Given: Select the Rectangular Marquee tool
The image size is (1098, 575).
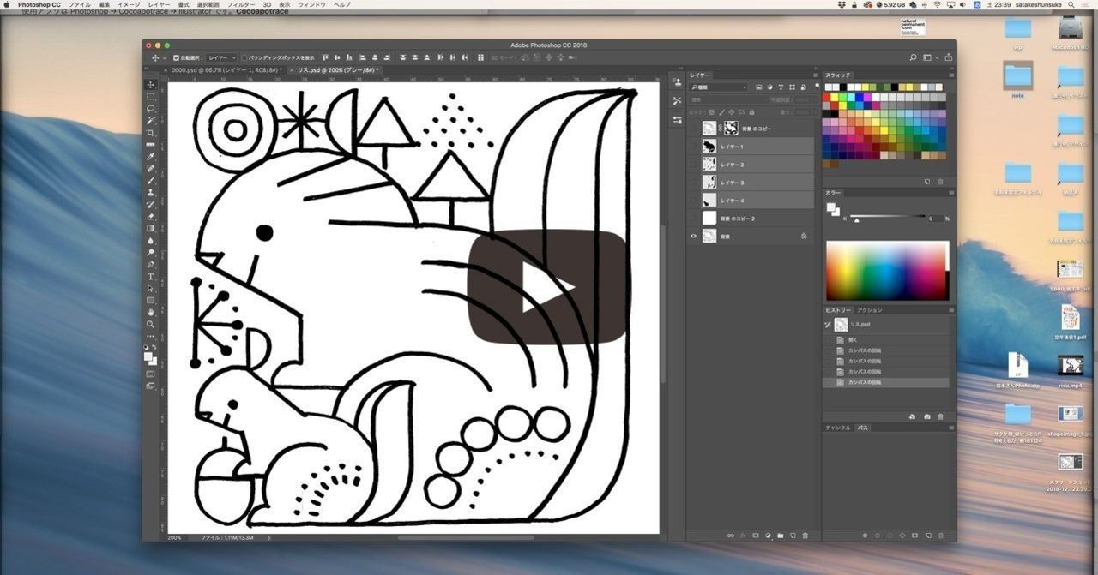Looking at the screenshot, I should tap(151, 97).
